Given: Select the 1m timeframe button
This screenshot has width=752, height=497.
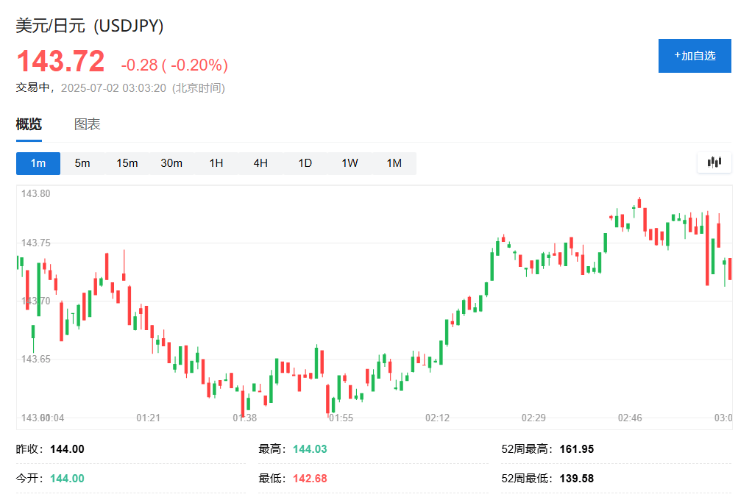Looking at the screenshot, I should click(38, 163).
